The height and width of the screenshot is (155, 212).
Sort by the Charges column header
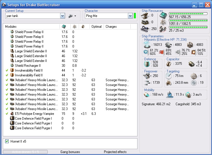pos(111,27)
